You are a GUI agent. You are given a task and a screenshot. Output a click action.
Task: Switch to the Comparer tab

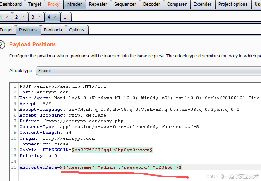177,4
